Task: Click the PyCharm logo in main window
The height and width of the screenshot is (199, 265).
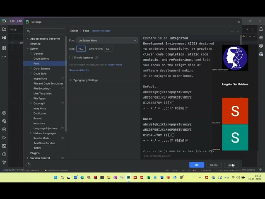Action: 4,21
